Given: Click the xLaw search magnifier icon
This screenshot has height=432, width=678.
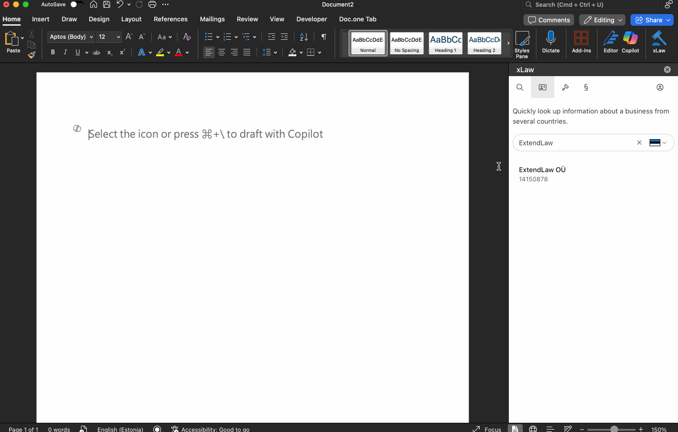Looking at the screenshot, I should 519,87.
